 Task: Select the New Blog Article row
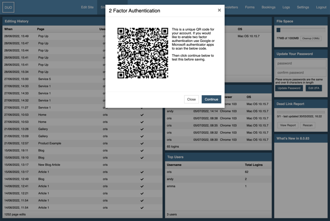(82, 165)
